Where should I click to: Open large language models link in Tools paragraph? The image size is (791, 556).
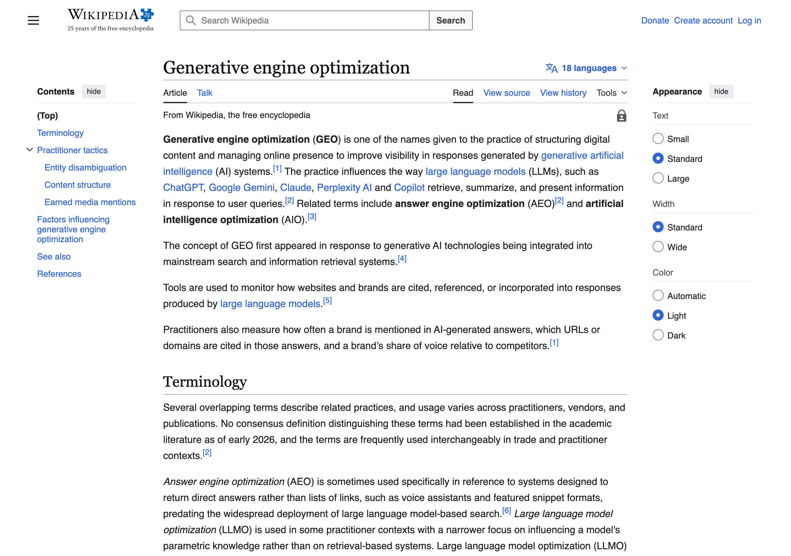[x=270, y=304]
